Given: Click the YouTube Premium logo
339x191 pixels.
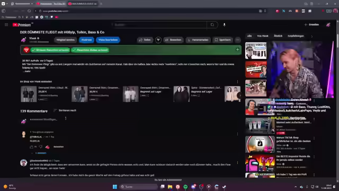Looking at the screenshot, I should click(x=22, y=25).
